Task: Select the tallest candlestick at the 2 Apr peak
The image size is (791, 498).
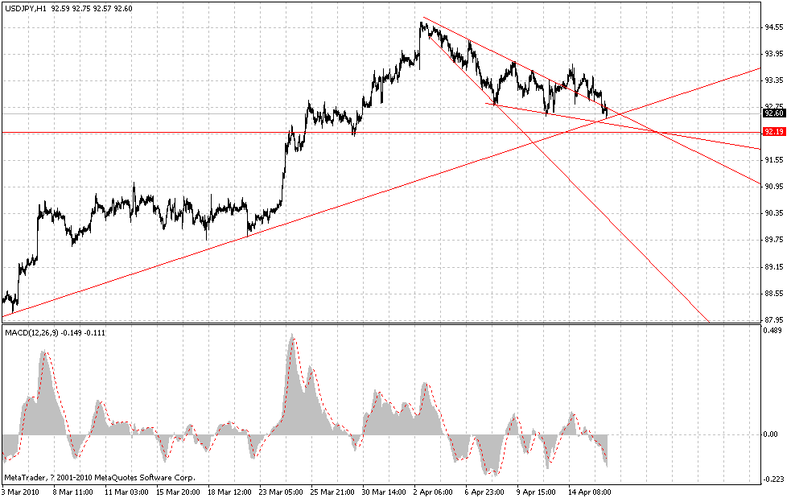Action: [x=422, y=44]
